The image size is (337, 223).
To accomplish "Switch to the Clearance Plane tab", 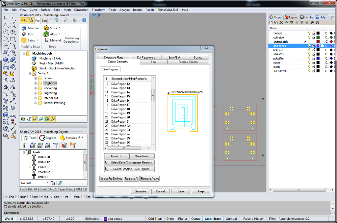I will click(114, 57).
